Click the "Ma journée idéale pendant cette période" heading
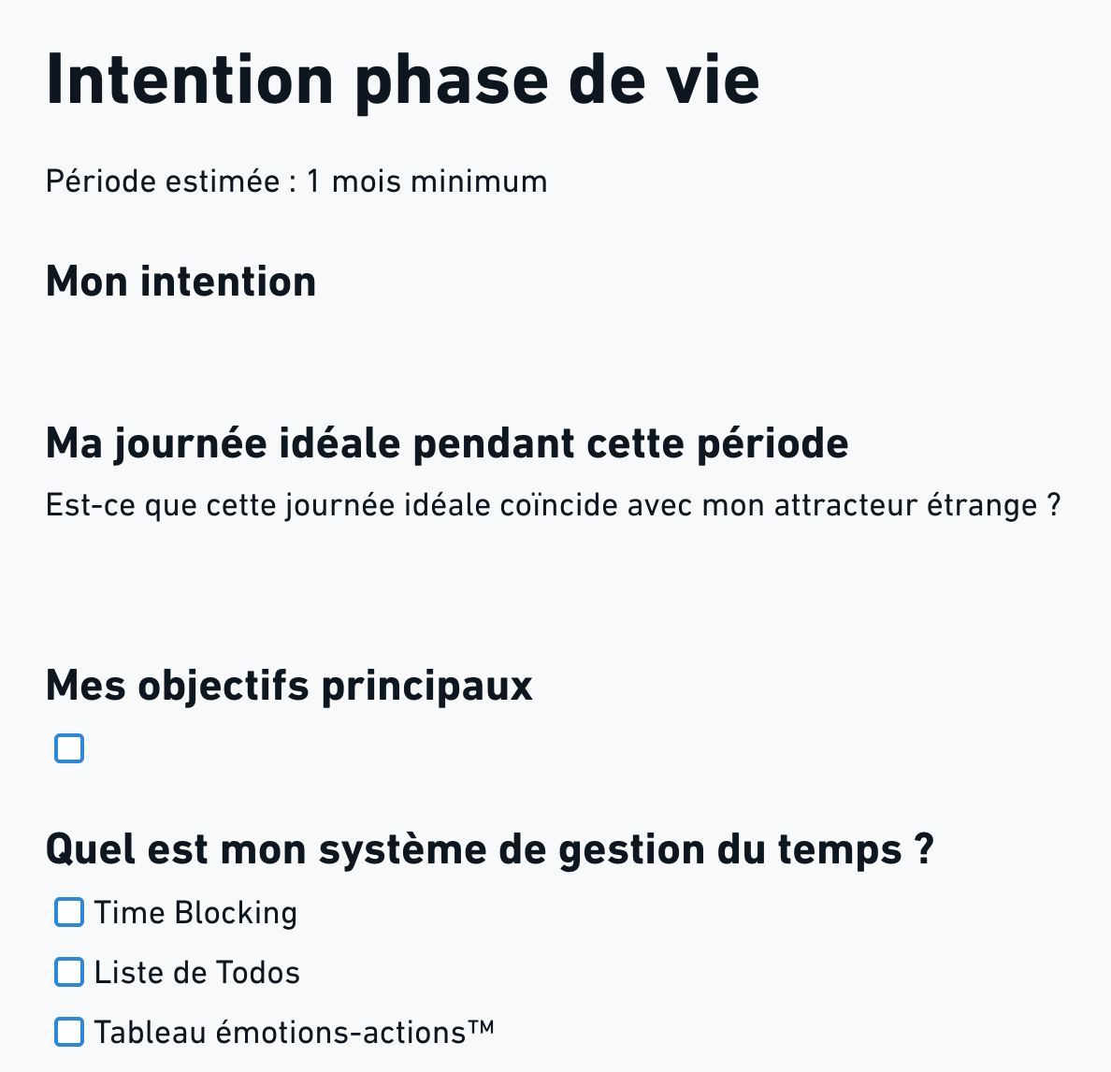This screenshot has height=1072, width=1111. (447, 443)
